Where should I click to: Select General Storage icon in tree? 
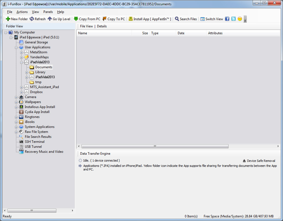21,42
